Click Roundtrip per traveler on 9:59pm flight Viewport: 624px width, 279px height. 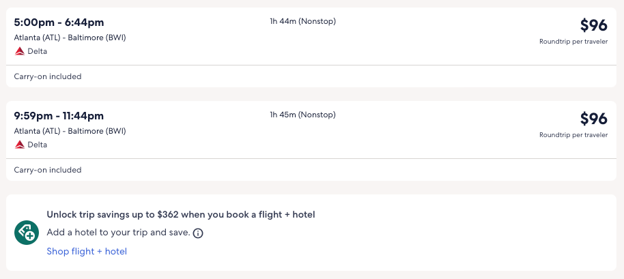[x=573, y=135]
